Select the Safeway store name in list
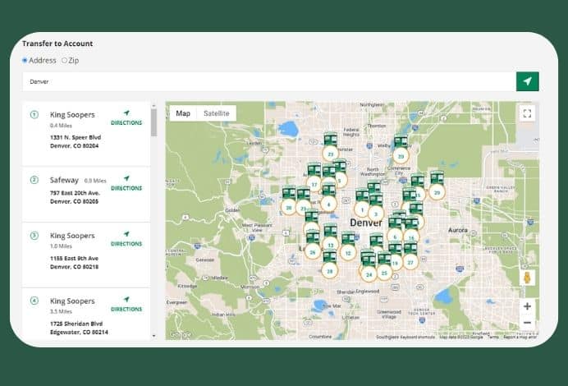The image size is (568, 386). [x=64, y=180]
